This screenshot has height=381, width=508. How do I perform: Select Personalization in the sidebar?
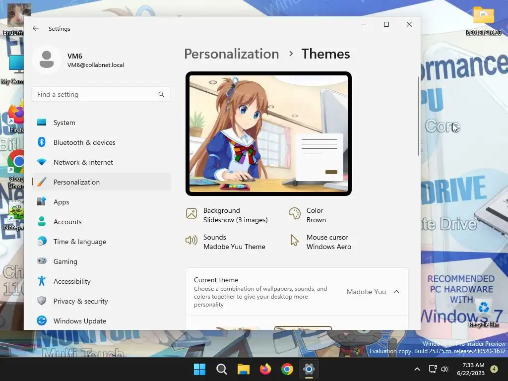pyautogui.click(x=101, y=182)
